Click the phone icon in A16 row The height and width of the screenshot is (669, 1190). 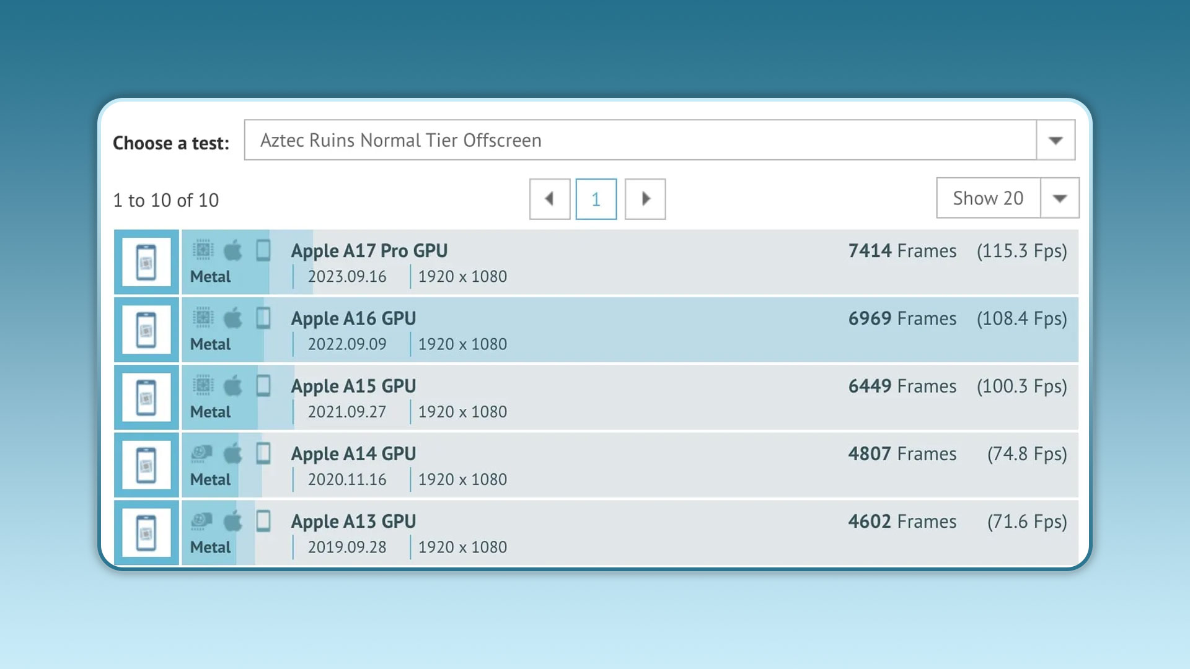click(x=263, y=318)
